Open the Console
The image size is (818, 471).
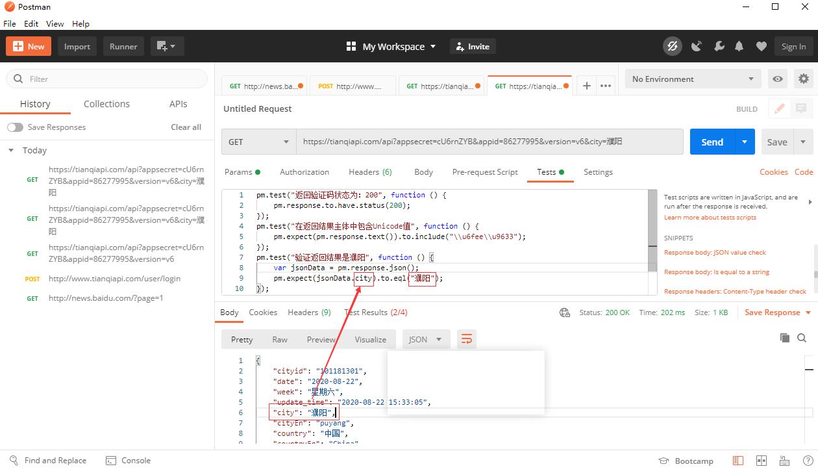(x=128, y=460)
